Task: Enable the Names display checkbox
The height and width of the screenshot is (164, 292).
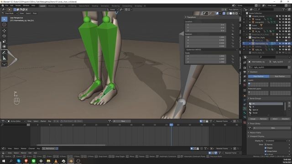Action: (266, 145)
